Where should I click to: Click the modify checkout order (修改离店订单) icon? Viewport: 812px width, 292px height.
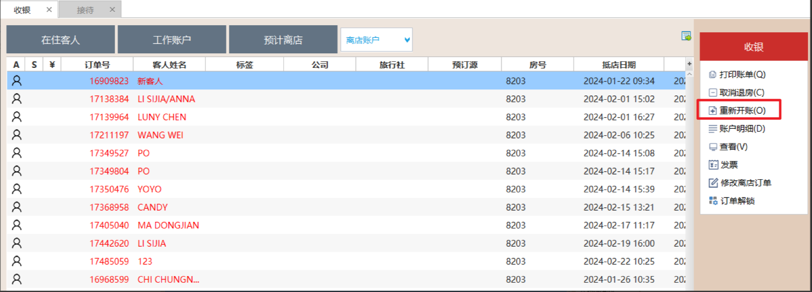coord(713,183)
